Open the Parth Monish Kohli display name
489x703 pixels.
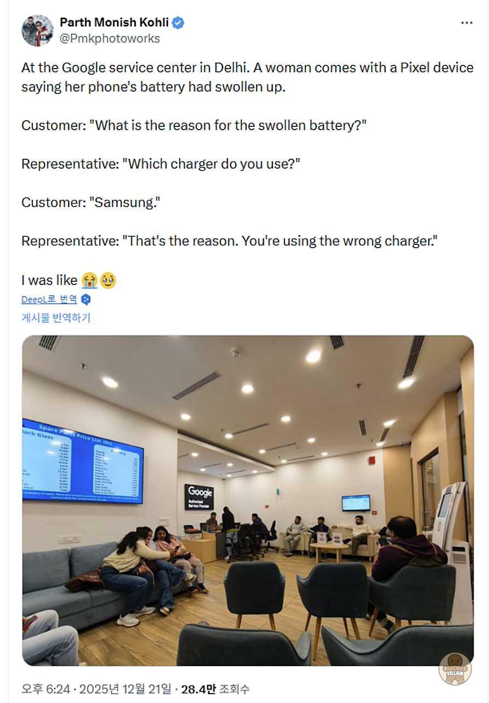pos(114,23)
